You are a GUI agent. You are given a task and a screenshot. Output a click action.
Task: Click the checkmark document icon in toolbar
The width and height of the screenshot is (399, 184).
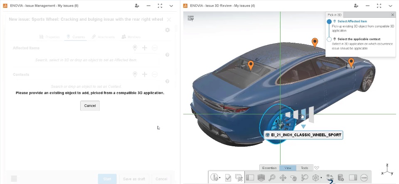tap(228, 177)
